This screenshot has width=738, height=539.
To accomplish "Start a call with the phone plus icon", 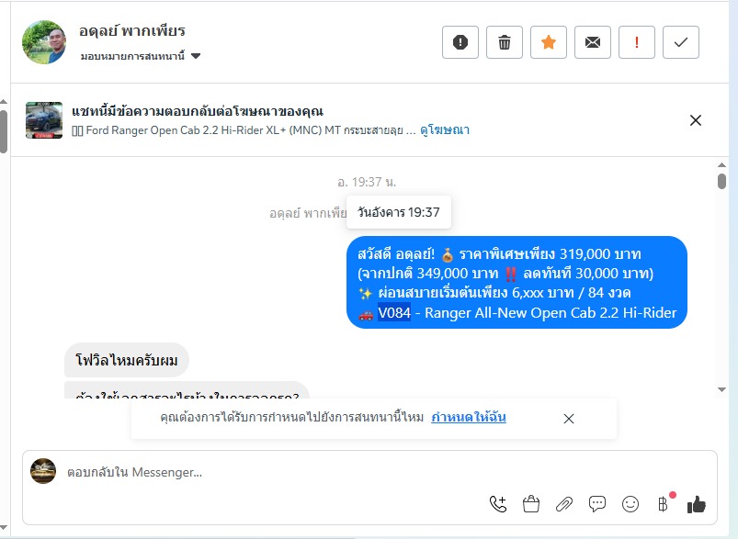I will (x=498, y=504).
